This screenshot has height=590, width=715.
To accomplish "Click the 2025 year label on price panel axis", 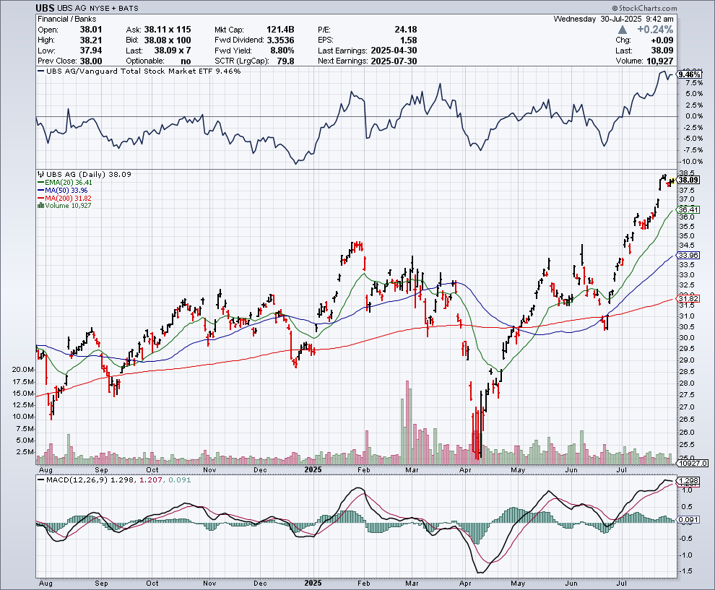I will click(313, 469).
